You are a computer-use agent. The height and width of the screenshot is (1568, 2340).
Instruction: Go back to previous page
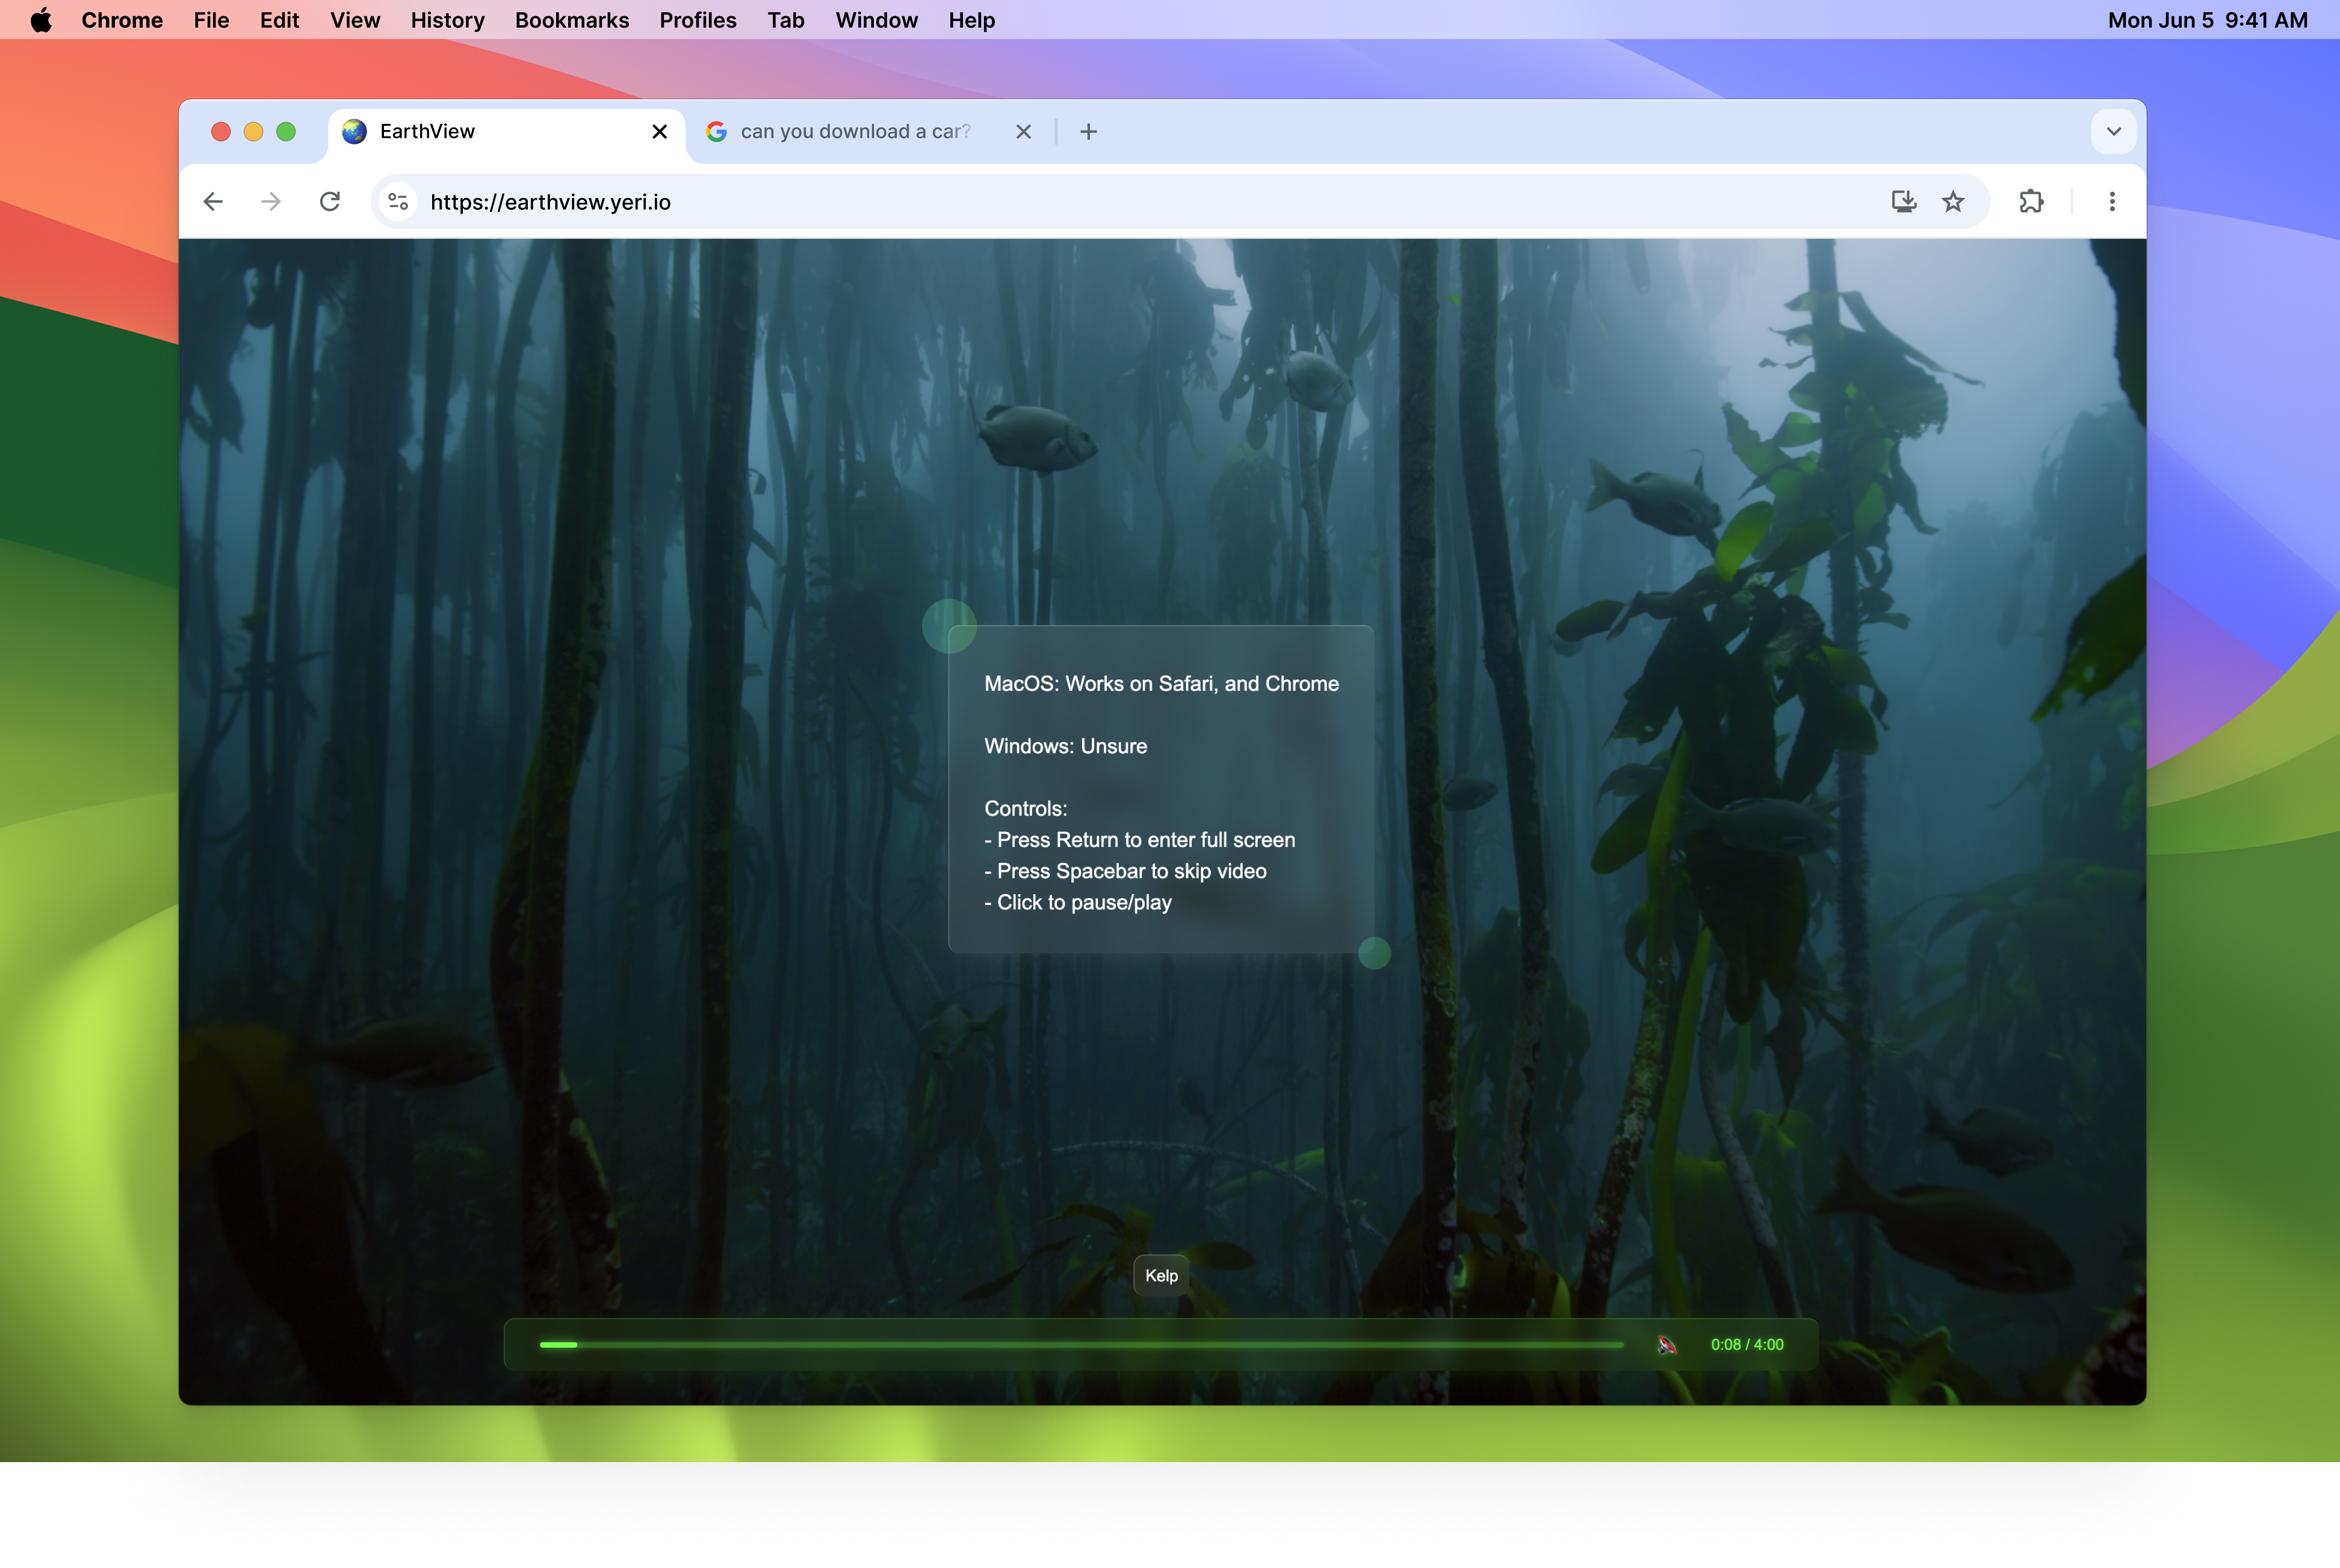click(x=213, y=202)
